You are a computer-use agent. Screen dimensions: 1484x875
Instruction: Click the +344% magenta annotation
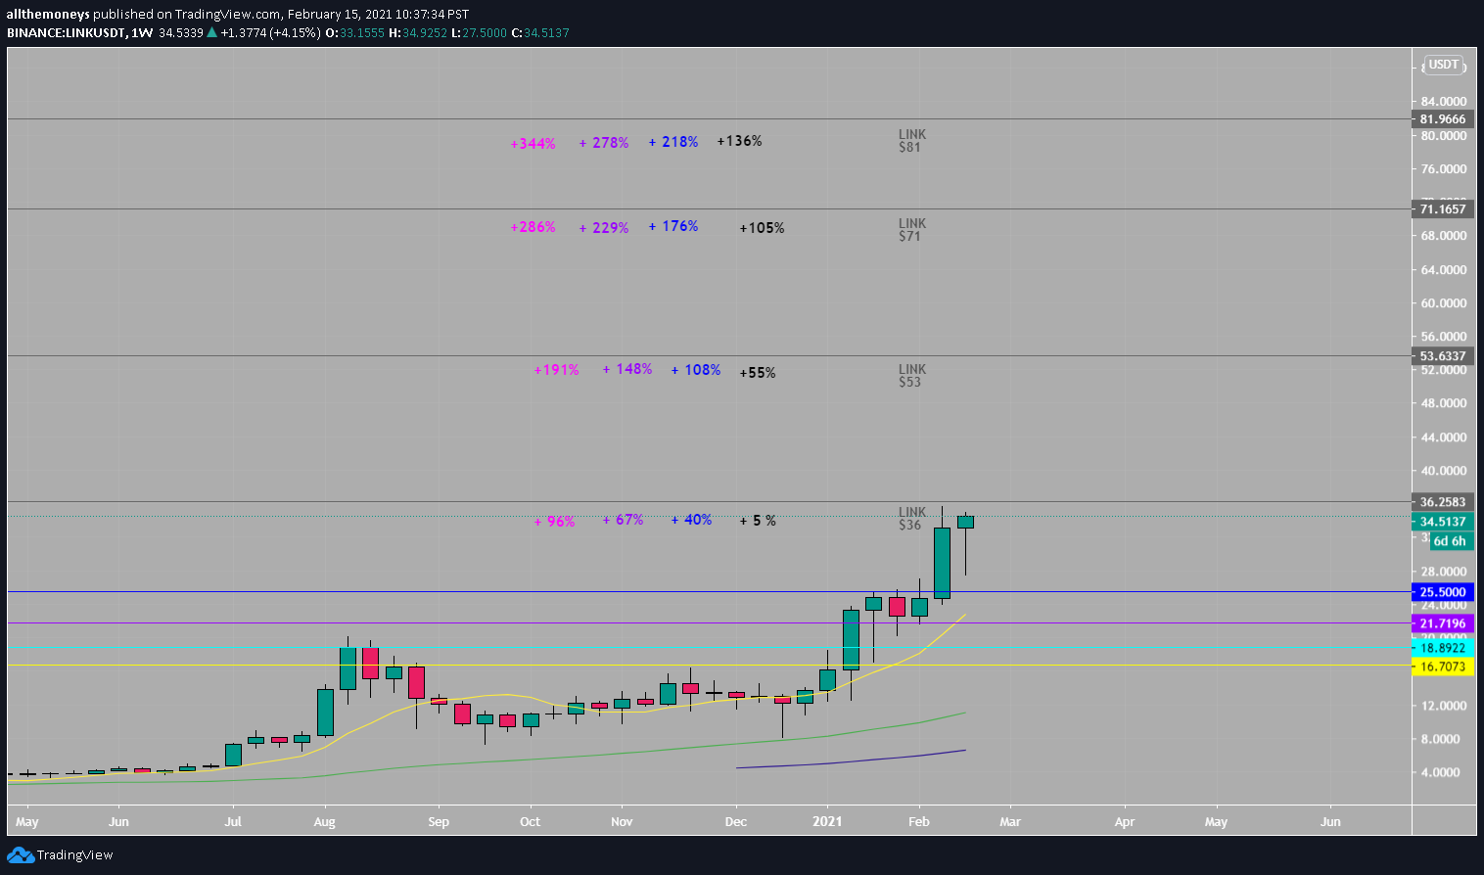(x=533, y=144)
